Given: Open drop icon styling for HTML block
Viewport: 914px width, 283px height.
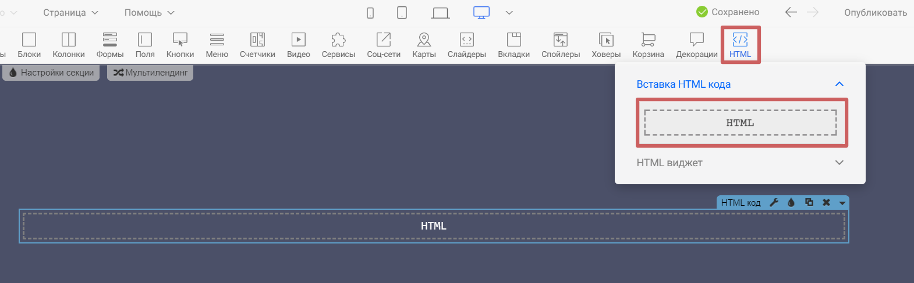Looking at the screenshot, I should point(791,202).
